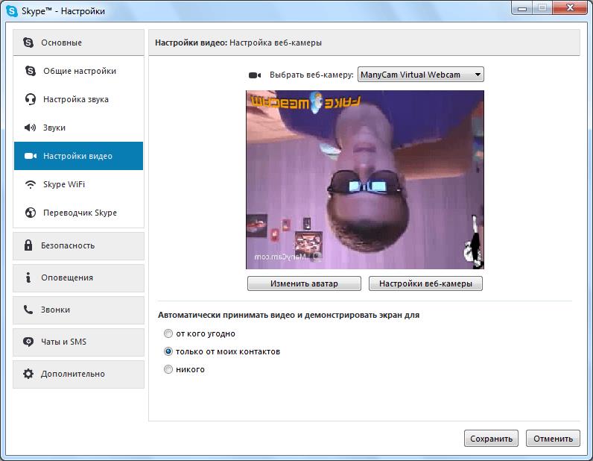Click the 'Выбрать веб-камеру:' label
Viewport: 593px width, 461px height.
(x=311, y=75)
